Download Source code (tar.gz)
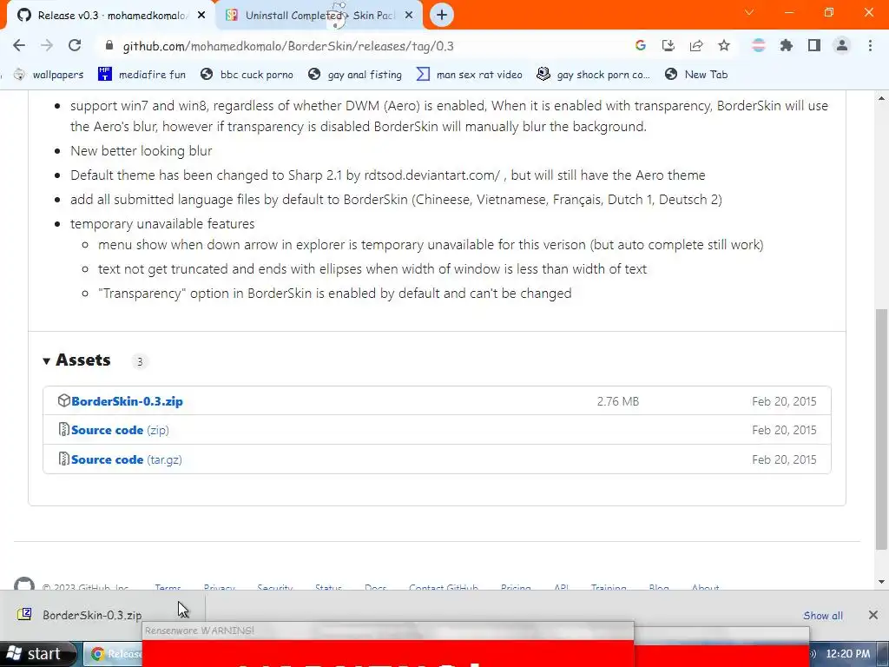Viewport: 889px width, 667px height. [x=127, y=460]
